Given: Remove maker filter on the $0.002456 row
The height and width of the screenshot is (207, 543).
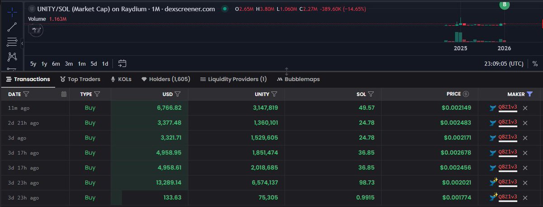Looking at the screenshot, I should 525,168.
